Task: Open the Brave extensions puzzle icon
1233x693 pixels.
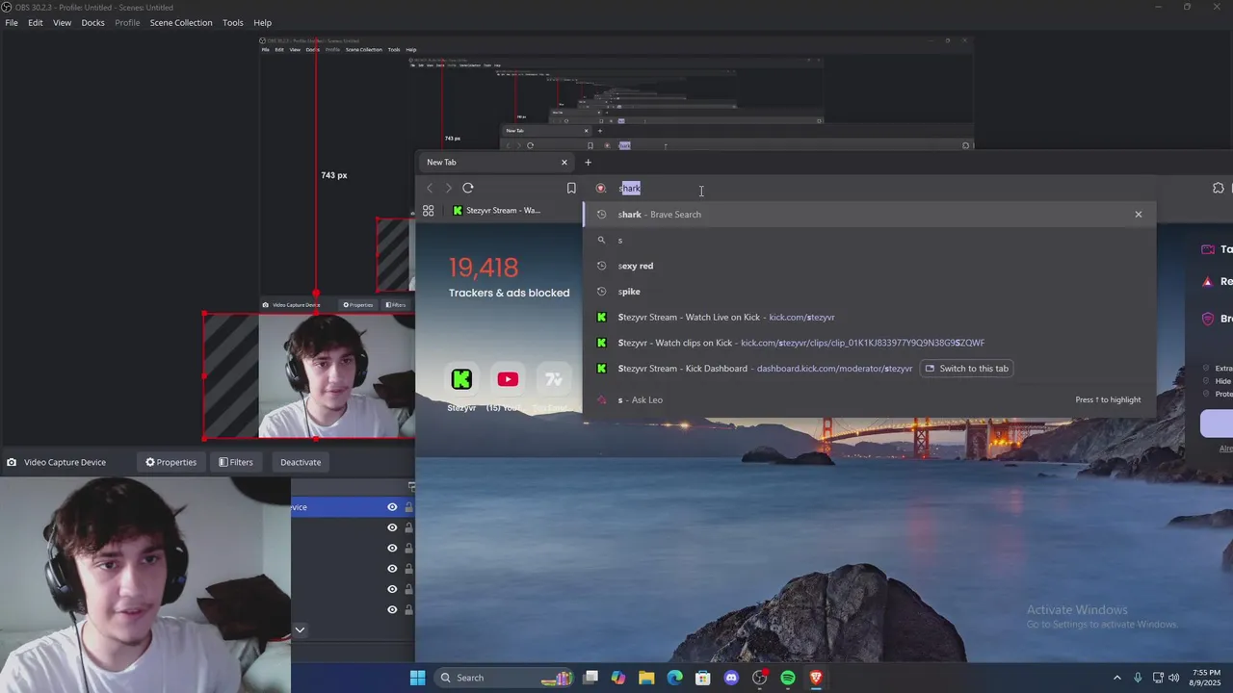Action: tap(1218, 188)
